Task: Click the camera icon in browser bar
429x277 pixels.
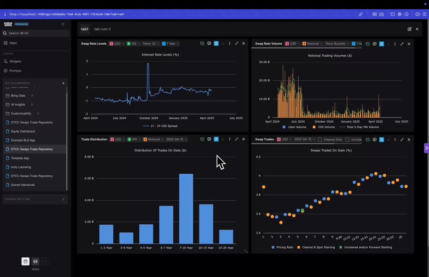Action: 382,14
